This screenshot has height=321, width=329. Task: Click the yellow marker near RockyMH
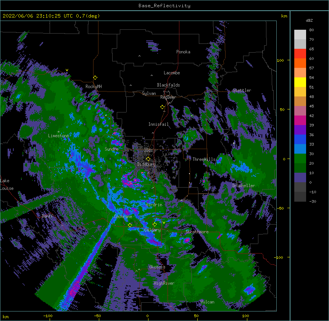coord(95,77)
